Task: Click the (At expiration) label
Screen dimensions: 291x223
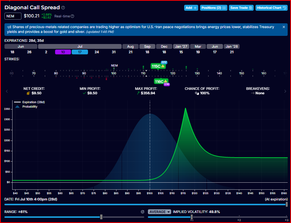Action: [x=276, y=199]
